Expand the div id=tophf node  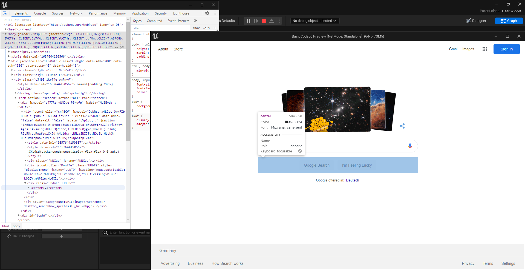[x=19, y=215]
